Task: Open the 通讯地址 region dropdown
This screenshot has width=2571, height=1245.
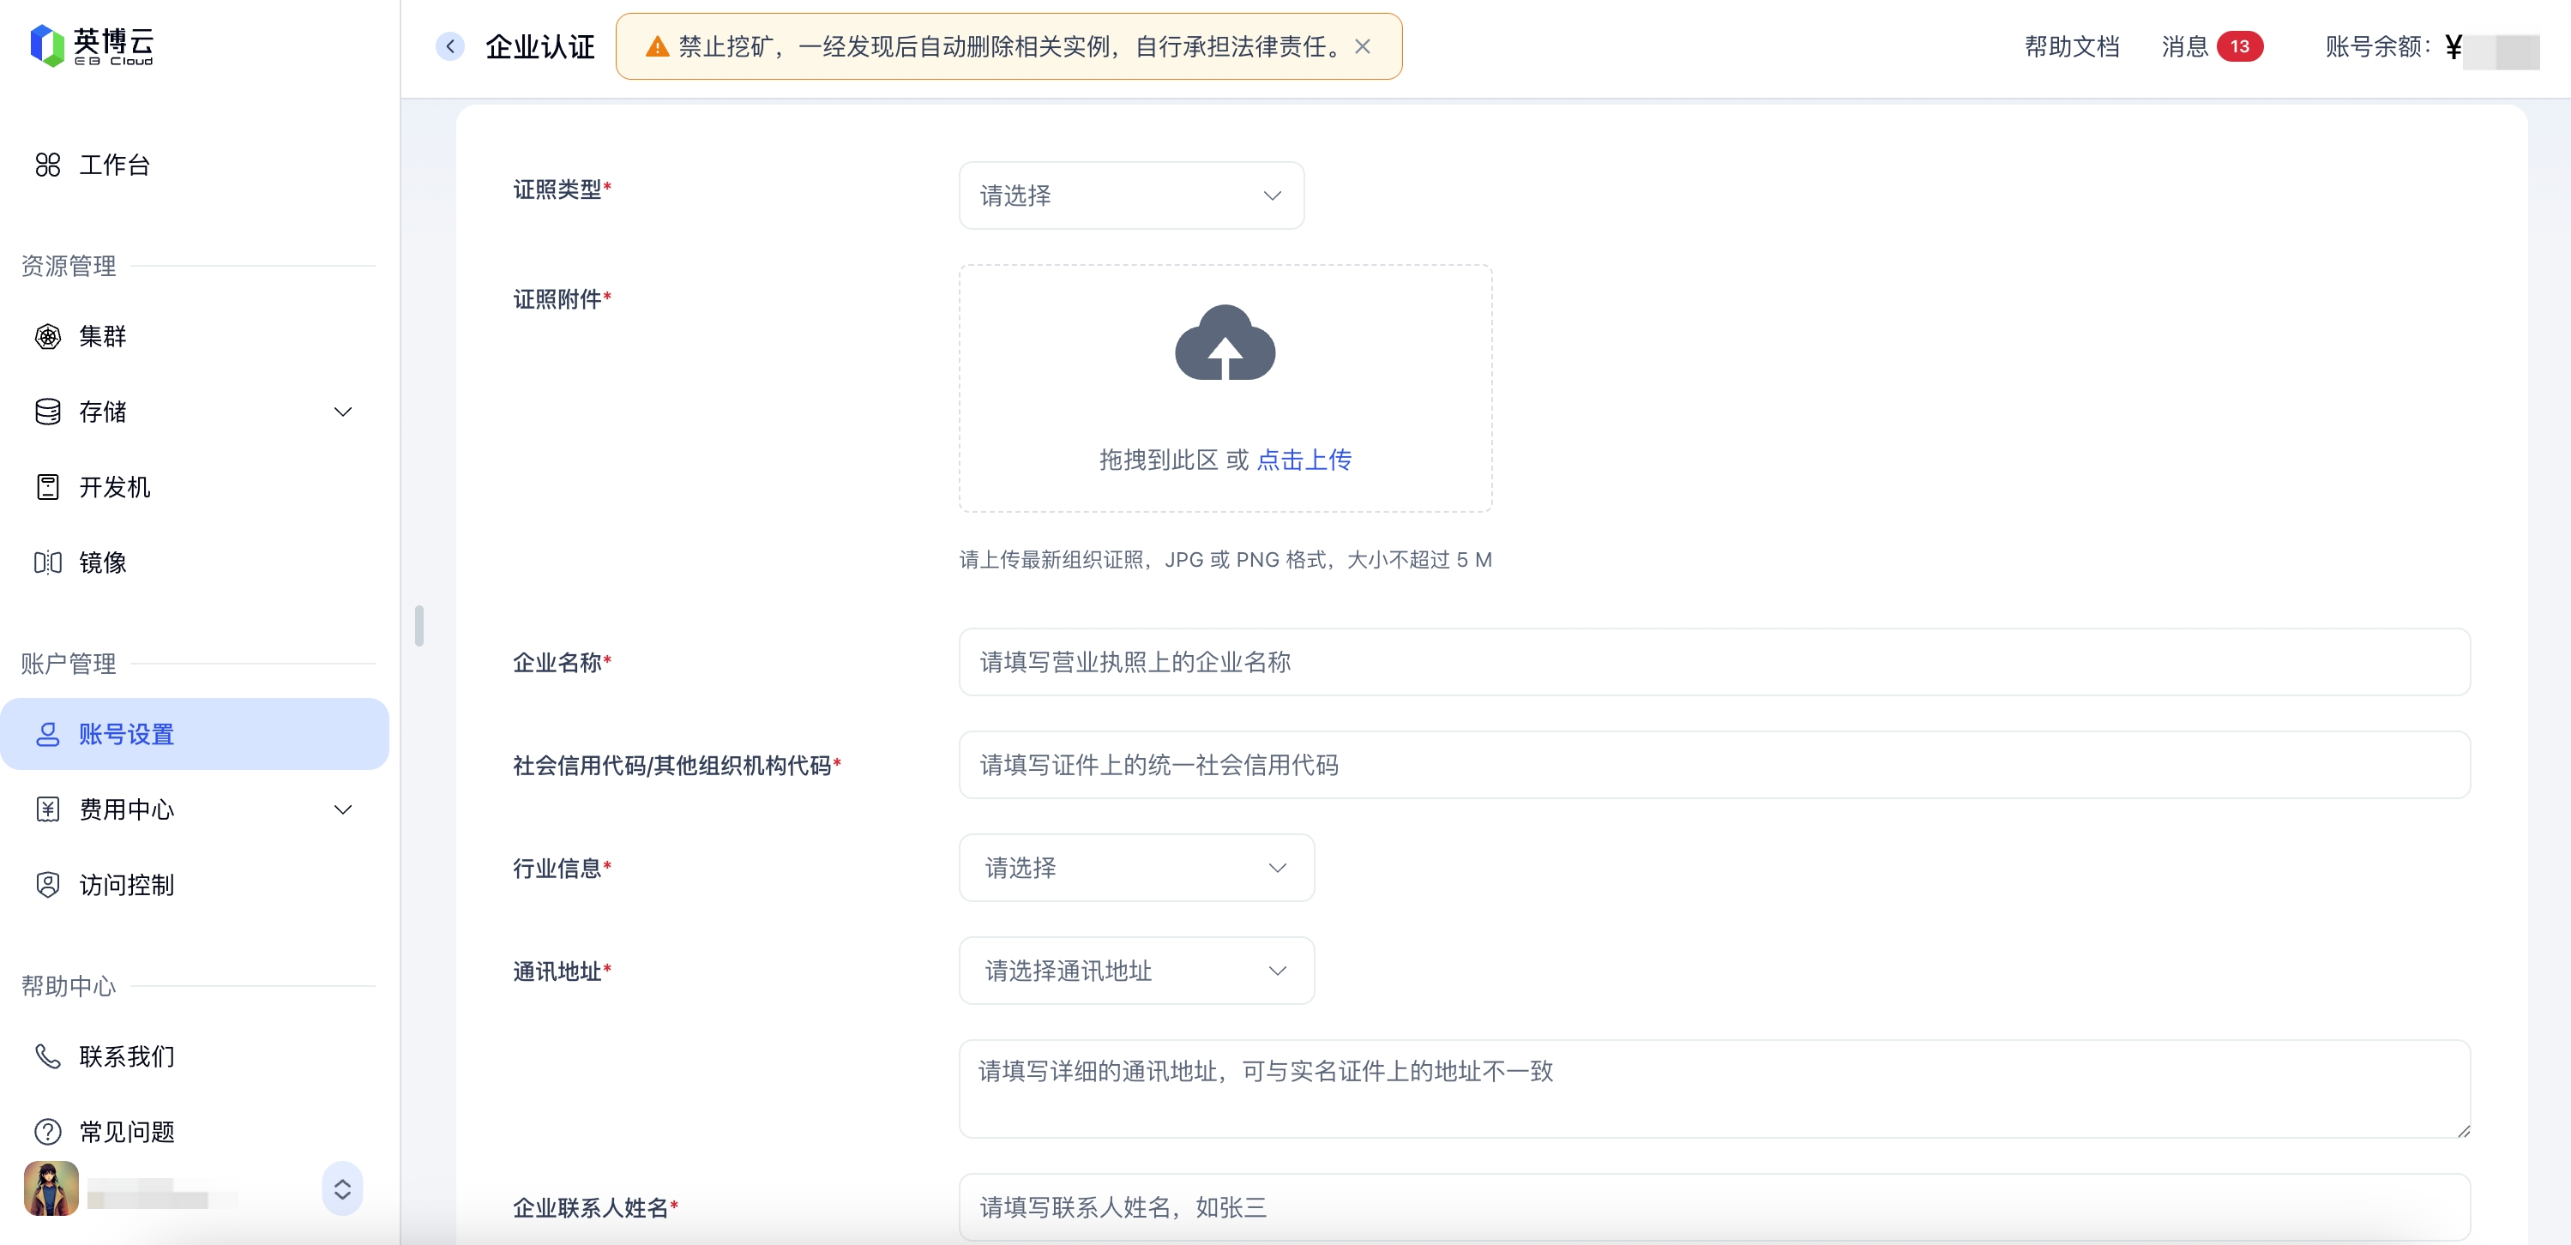Action: click(x=1135, y=971)
